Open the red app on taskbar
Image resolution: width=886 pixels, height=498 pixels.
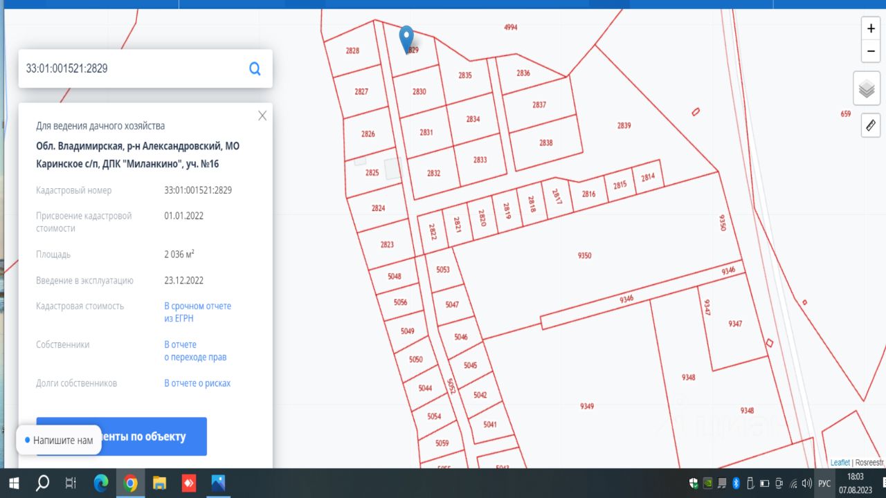pos(189,483)
